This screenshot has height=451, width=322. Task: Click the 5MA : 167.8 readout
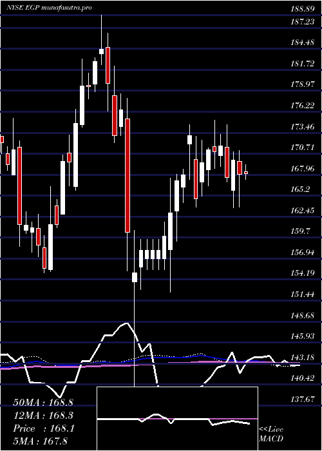click(x=40, y=441)
